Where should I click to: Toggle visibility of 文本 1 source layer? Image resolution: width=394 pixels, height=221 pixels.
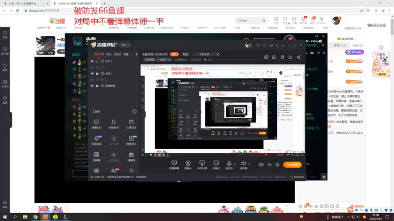(x=92, y=67)
